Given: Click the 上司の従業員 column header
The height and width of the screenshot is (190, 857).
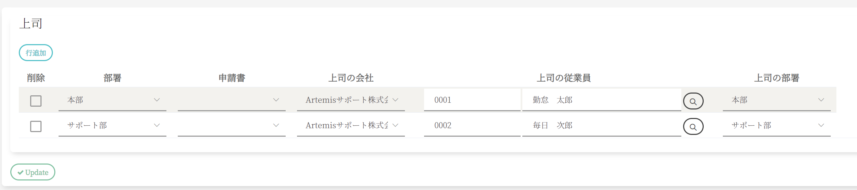Looking at the screenshot, I should click(564, 78).
